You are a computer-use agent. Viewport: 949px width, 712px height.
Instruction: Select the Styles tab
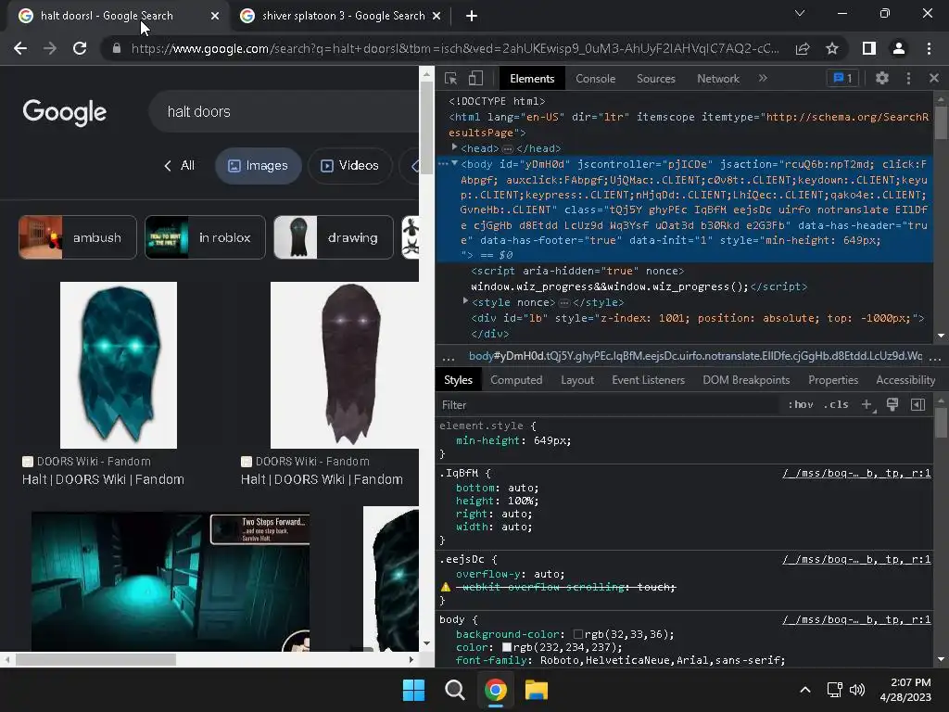point(458,380)
